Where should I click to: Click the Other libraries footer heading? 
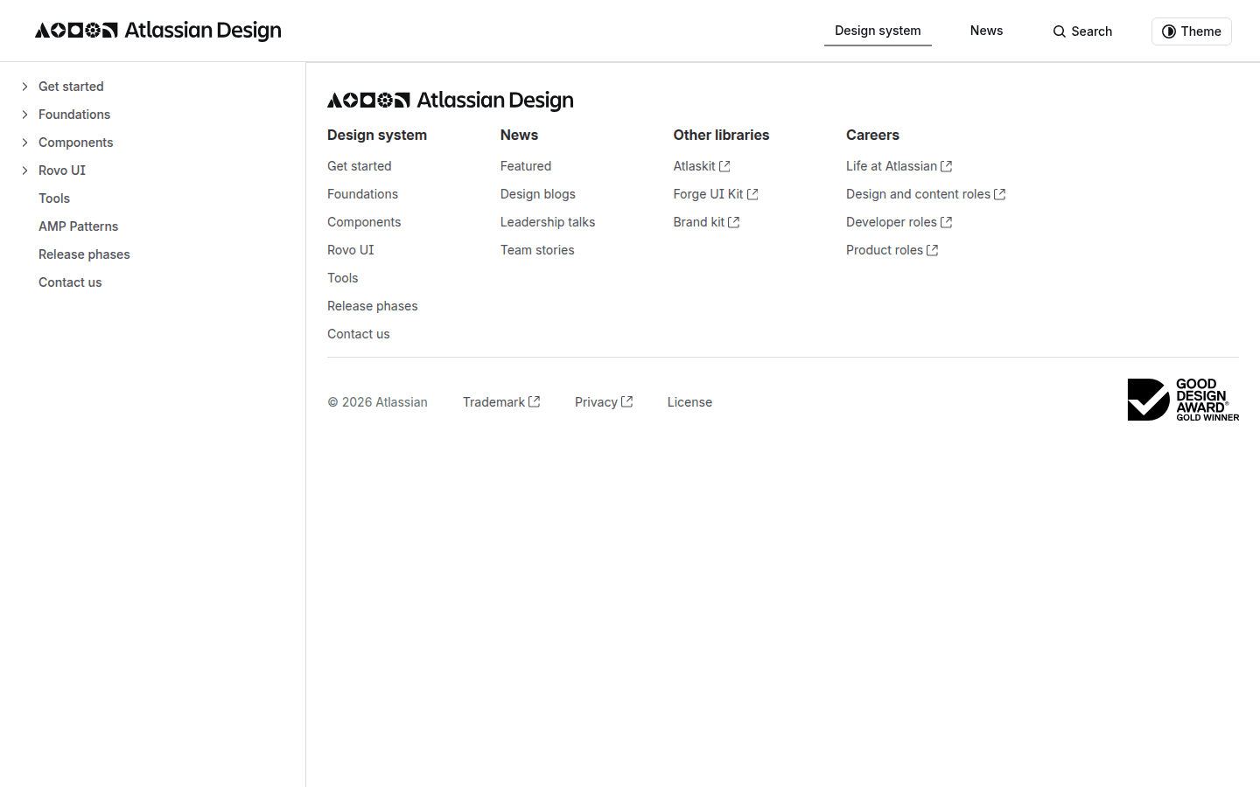pyautogui.click(x=721, y=135)
